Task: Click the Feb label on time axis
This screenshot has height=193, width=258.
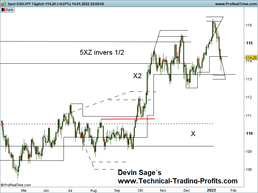Action: tap(233, 190)
